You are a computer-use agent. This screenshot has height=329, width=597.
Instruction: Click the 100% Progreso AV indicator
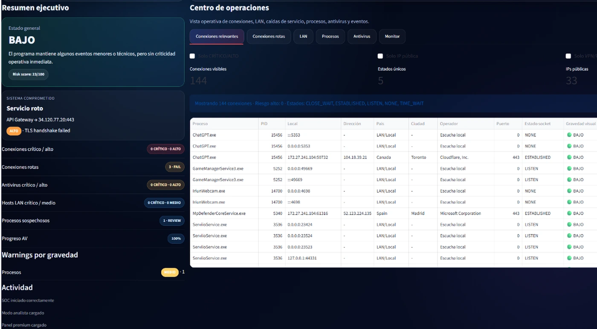pos(176,239)
